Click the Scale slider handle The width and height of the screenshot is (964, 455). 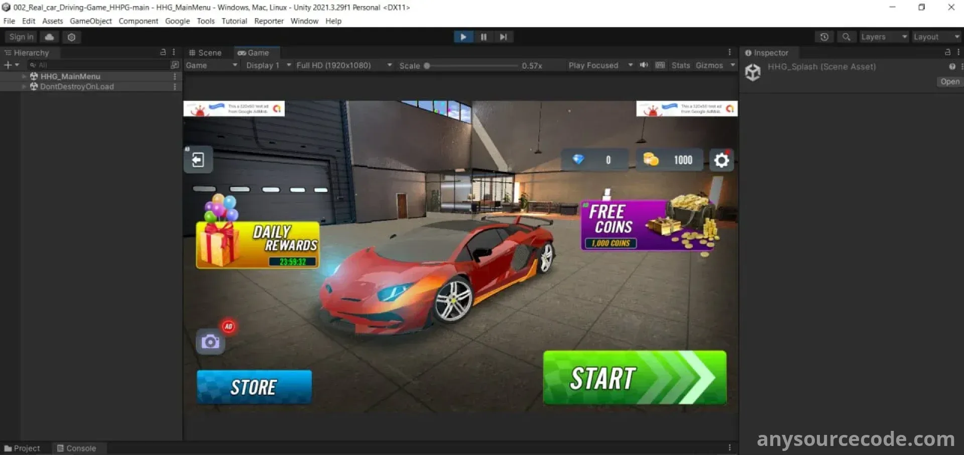[427, 66]
